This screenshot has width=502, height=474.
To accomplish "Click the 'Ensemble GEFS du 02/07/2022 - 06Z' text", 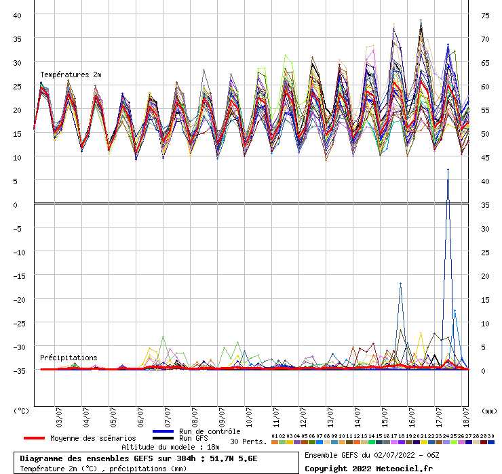I will pyautogui.click(x=372, y=455).
